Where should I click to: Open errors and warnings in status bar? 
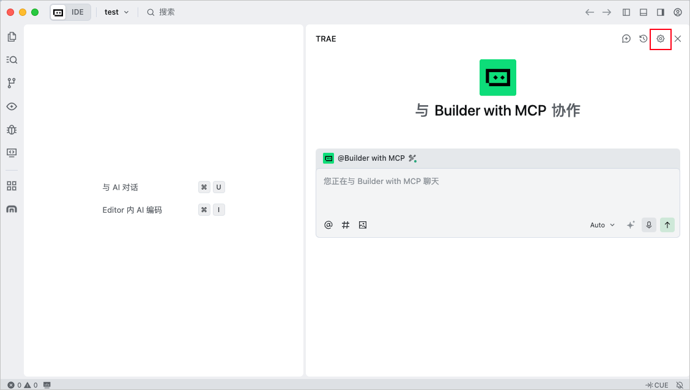[23, 385]
